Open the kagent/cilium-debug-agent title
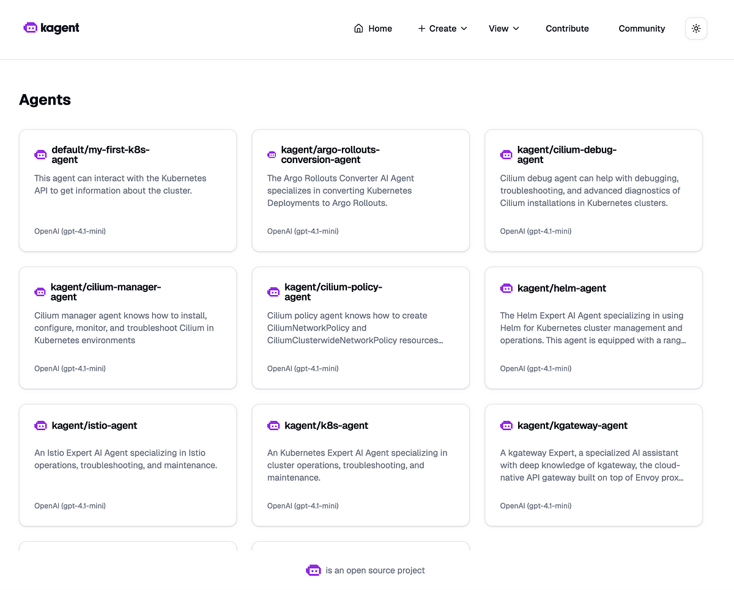Image resolution: width=734 pixels, height=590 pixels. click(x=567, y=155)
